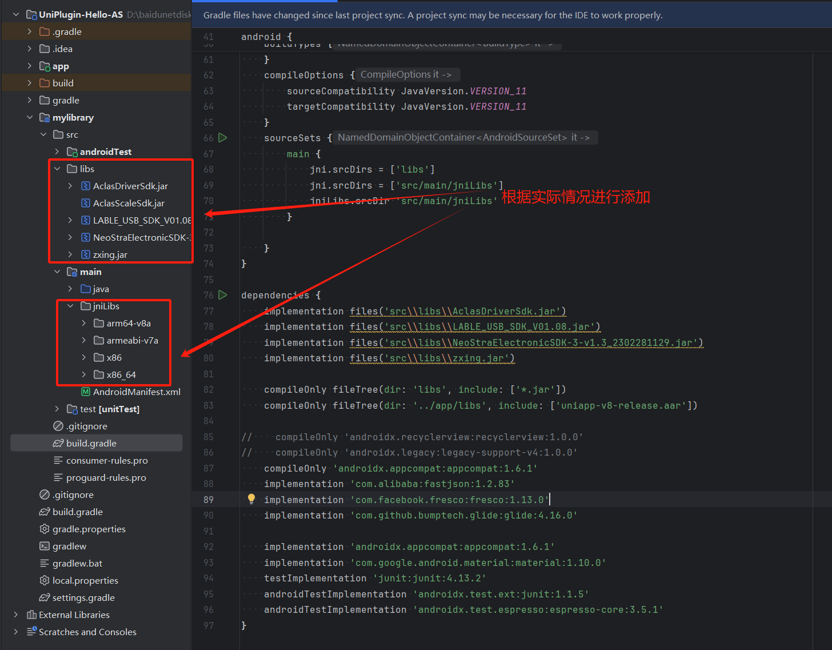Screen dimensions: 832x650
Task: Click the gradlew.bat file icon
Action: click(x=45, y=563)
